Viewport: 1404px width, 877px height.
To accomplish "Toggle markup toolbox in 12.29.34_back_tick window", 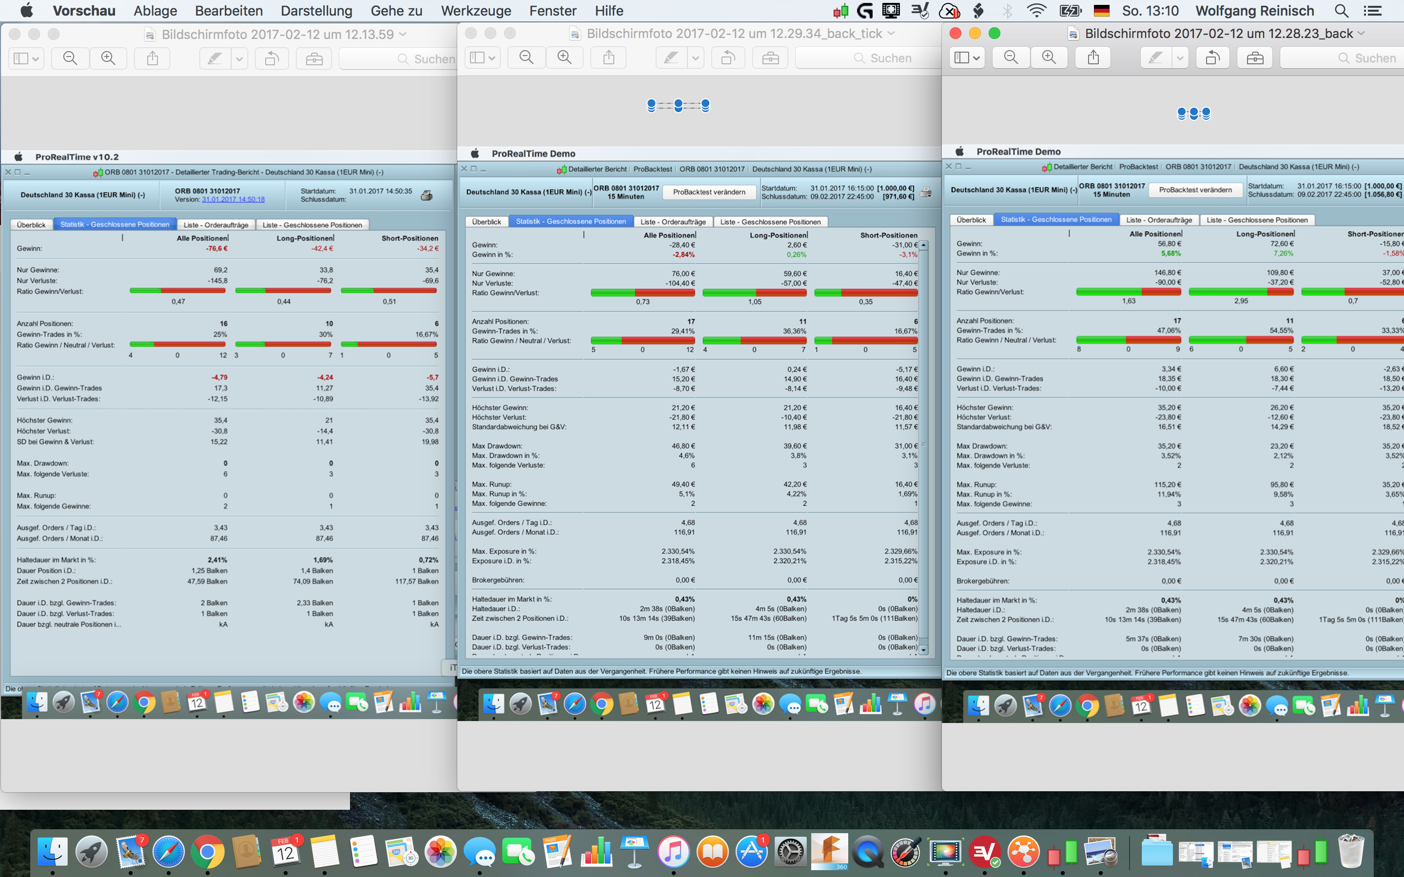I will (770, 58).
